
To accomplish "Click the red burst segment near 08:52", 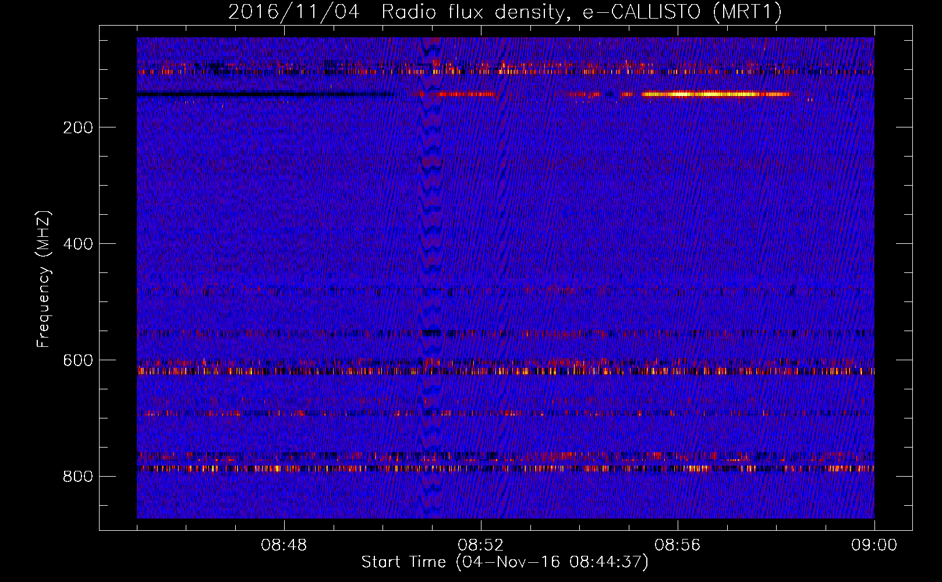I will [x=466, y=94].
